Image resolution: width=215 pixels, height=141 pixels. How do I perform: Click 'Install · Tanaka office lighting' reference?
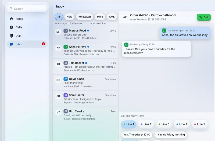coord(79,119)
